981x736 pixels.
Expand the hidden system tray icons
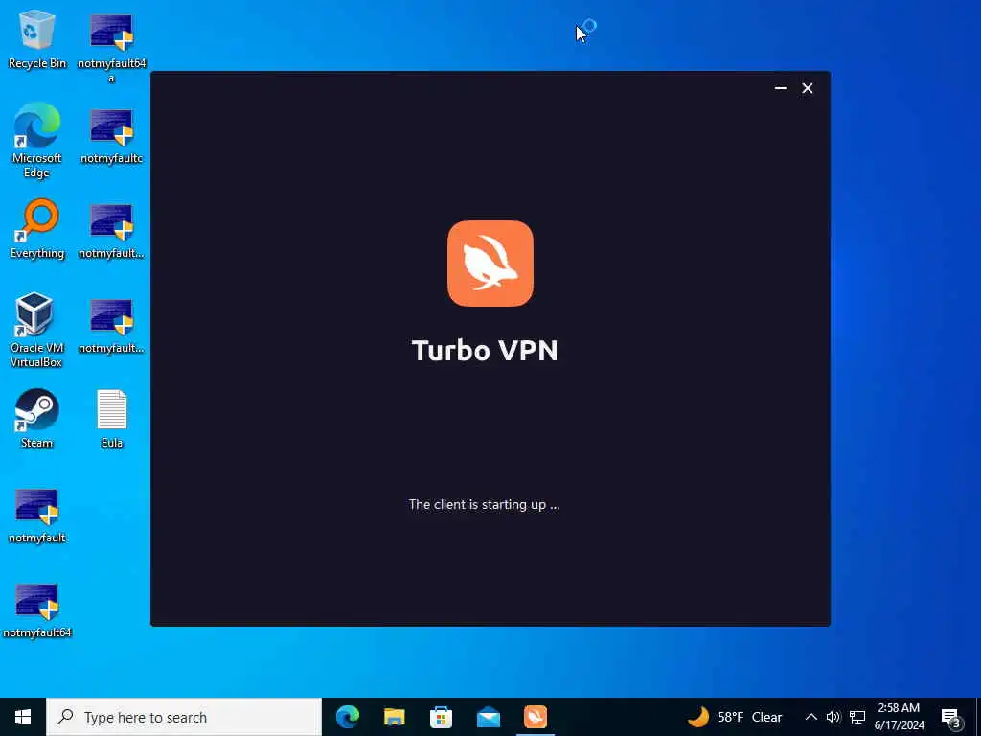point(810,717)
